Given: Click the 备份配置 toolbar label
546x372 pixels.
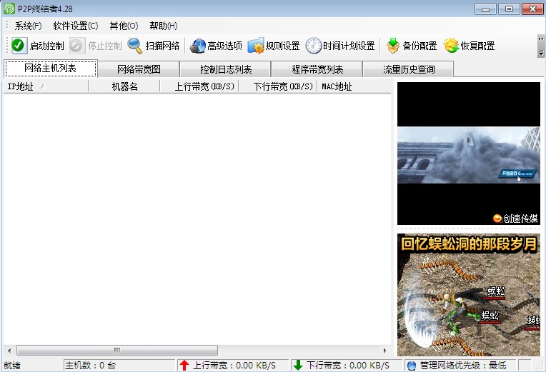Looking at the screenshot, I should tap(420, 46).
